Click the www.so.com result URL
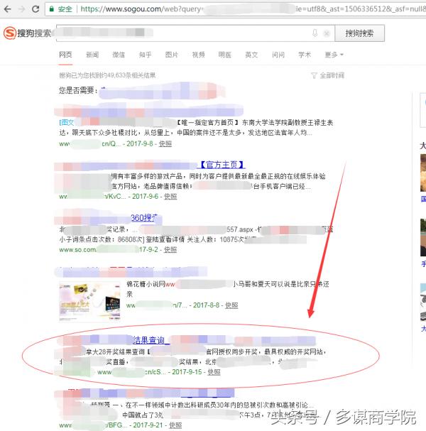The height and width of the screenshot is (431, 426). [x=78, y=250]
